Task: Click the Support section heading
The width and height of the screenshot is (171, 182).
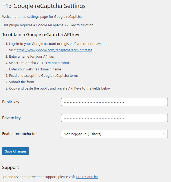Action: [10, 167]
